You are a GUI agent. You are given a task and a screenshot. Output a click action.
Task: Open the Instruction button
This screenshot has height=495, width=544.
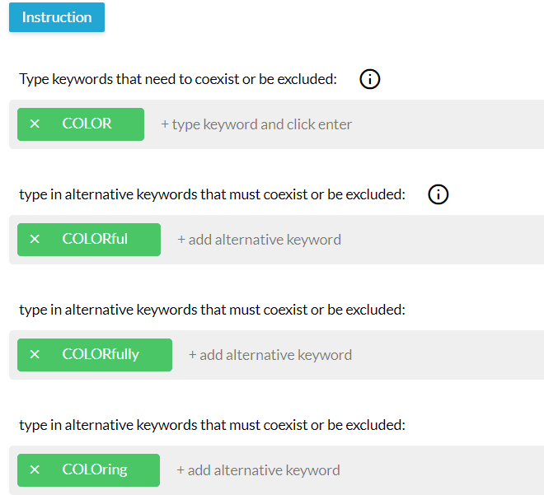click(x=57, y=17)
